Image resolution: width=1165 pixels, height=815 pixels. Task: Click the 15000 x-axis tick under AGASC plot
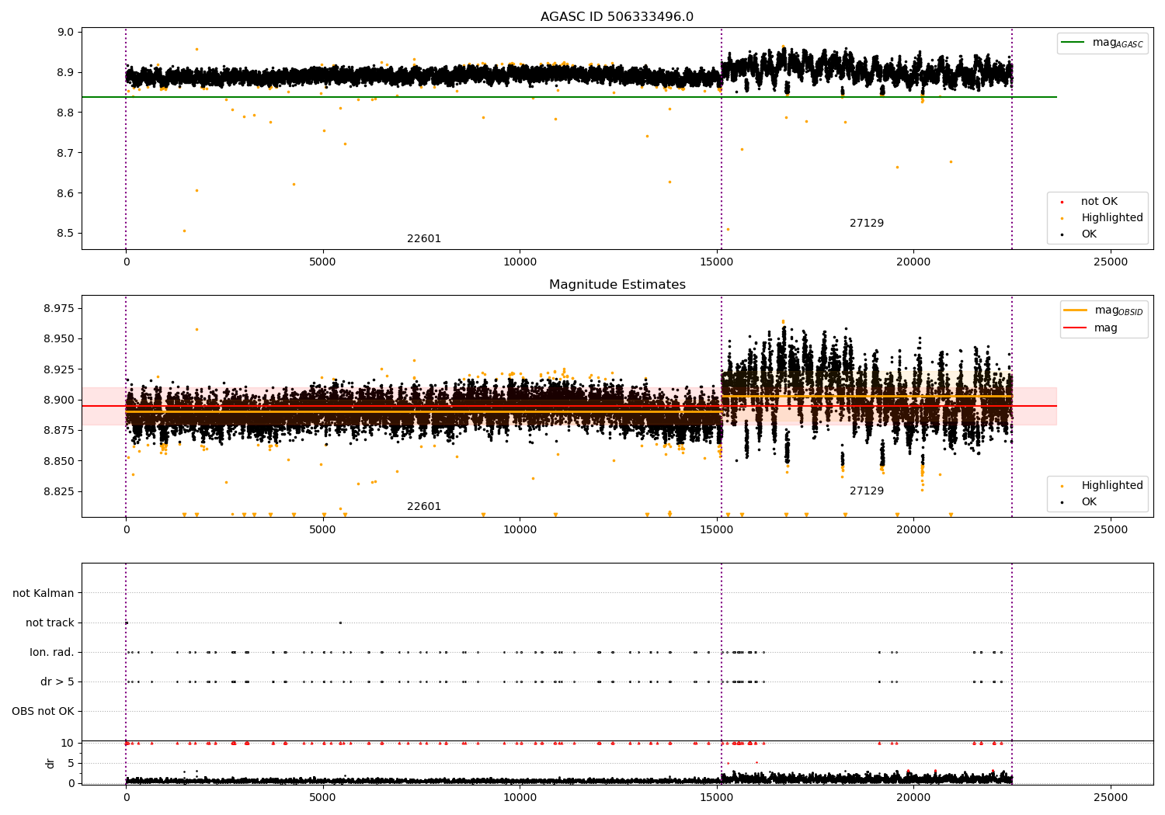(717, 262)
